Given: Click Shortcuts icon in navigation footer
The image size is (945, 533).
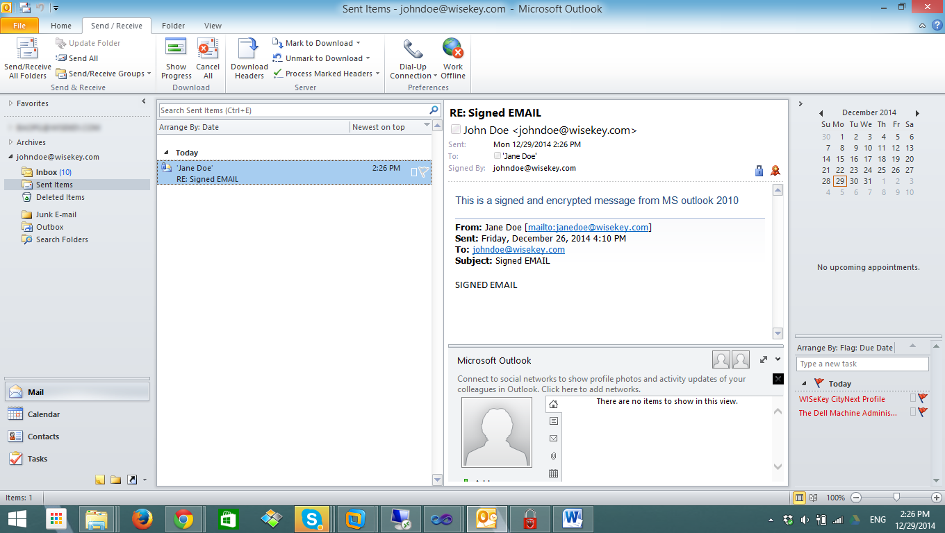Looking at the screenshot, I should [x=131, y=480].
